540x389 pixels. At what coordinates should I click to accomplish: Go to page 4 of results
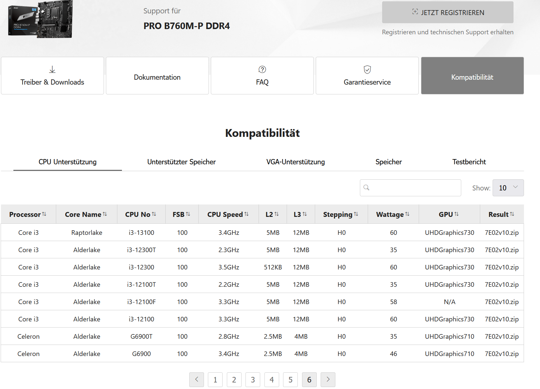pyautogui.click(x=272, y=380)
